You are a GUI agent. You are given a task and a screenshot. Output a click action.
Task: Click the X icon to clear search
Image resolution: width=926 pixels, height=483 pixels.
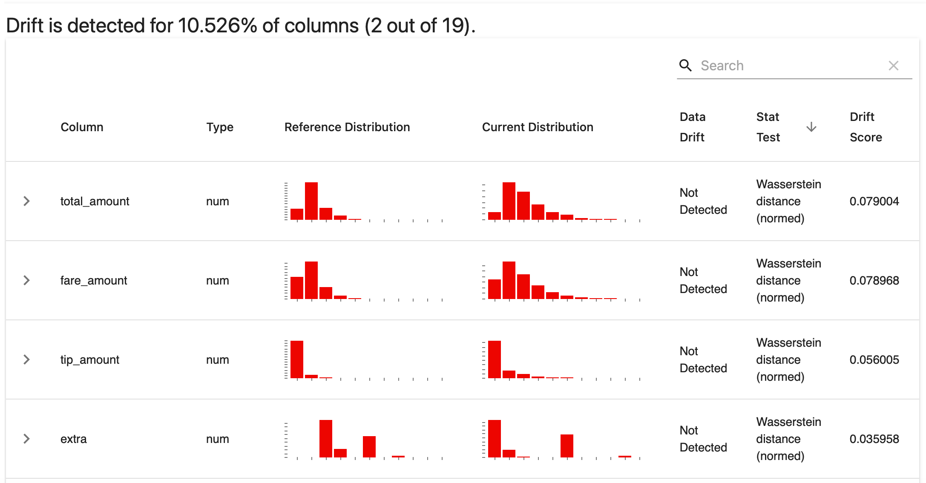pos(894,65)
